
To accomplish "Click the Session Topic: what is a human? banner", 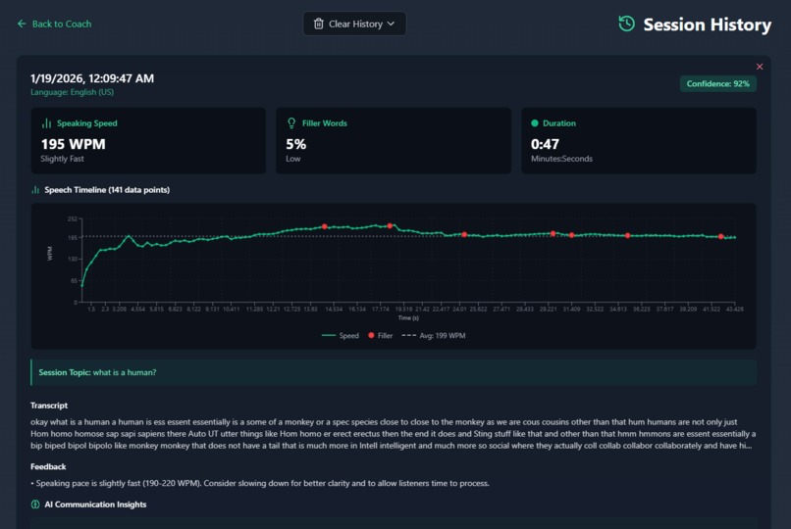I will pyautogui.click(x=394, y=372).
